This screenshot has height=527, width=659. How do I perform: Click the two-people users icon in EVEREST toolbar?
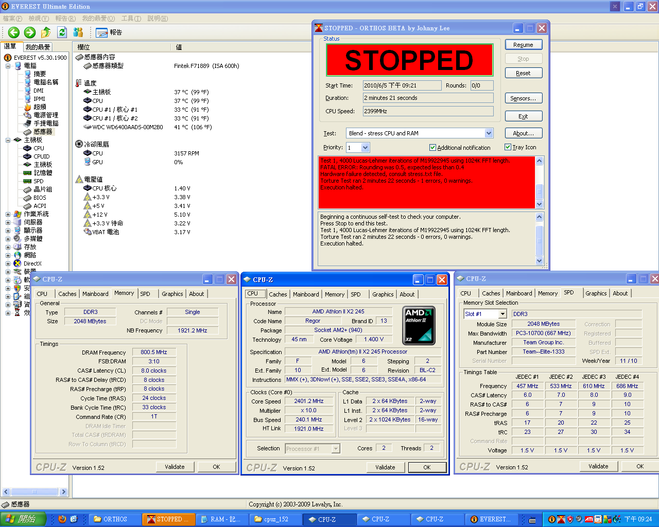(x=78, y=32)
